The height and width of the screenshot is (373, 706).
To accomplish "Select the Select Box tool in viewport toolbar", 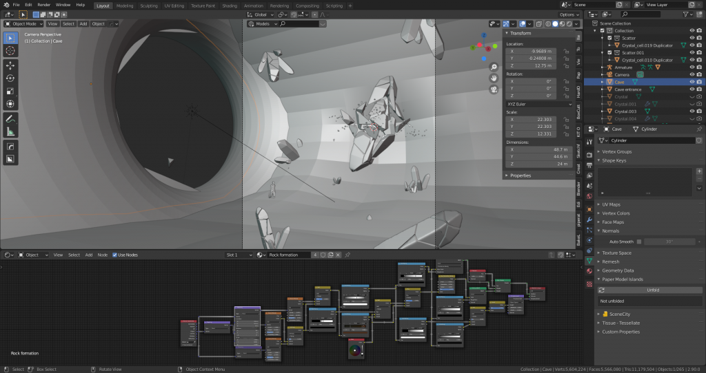I will [x=10, y=39].
